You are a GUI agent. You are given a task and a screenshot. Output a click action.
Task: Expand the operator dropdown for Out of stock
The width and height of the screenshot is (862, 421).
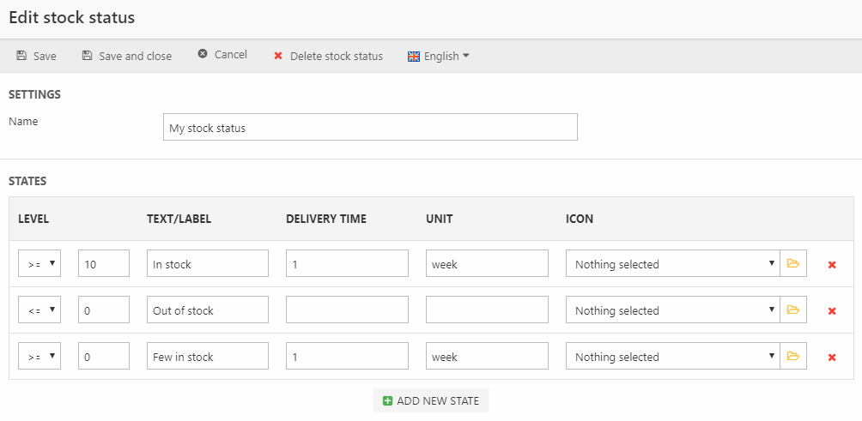39,310
